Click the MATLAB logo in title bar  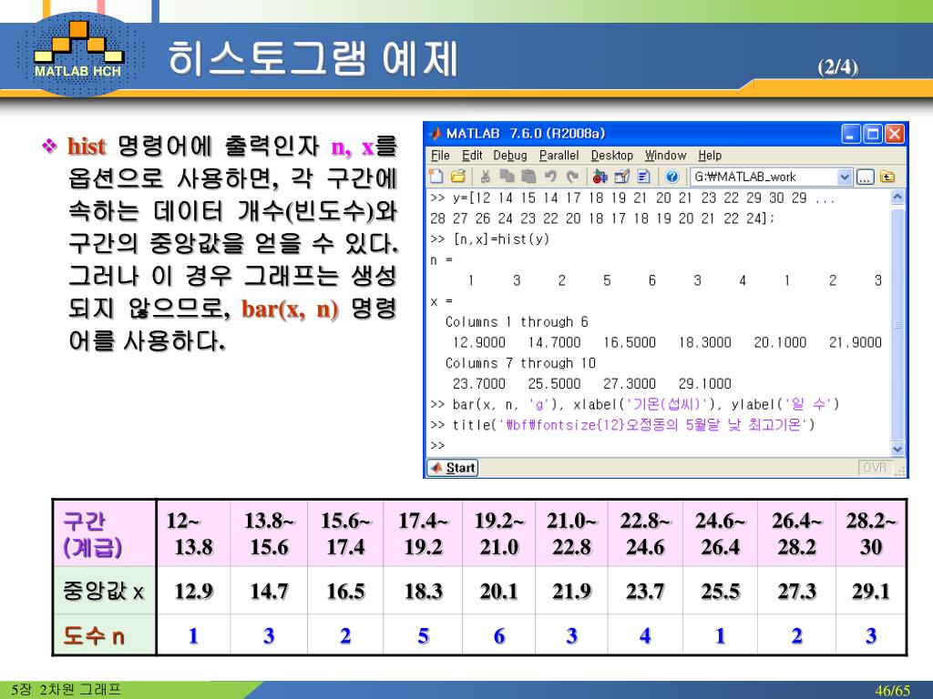pos(436,134)
